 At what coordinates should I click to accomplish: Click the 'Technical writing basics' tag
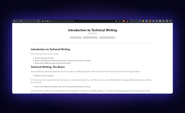coord(107,38)
